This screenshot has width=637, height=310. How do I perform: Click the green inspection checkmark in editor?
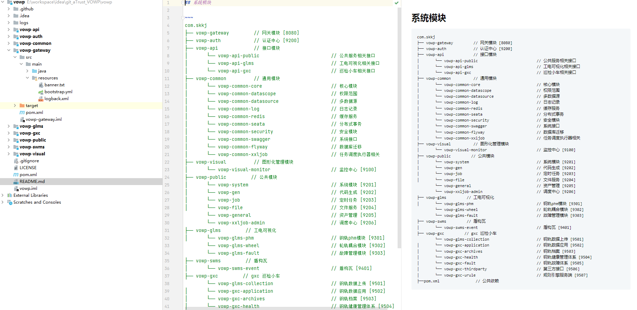(x=397, y=3)
